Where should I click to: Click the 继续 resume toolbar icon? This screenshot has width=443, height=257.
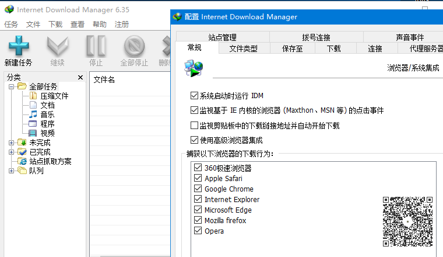coord(57,46)
